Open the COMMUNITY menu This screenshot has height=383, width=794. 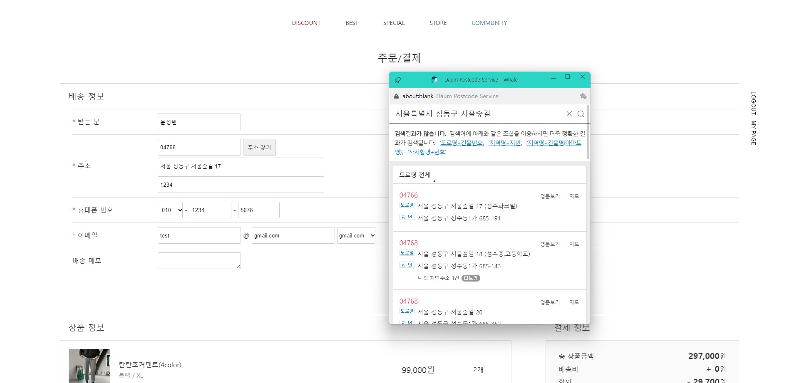point(489,23)
